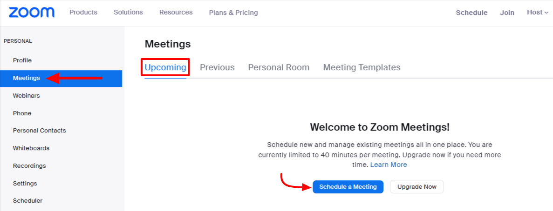The height and width of the screenshot is (211, 553).
Task: Open Settings in the sidebar
Action: coord(25,184)
